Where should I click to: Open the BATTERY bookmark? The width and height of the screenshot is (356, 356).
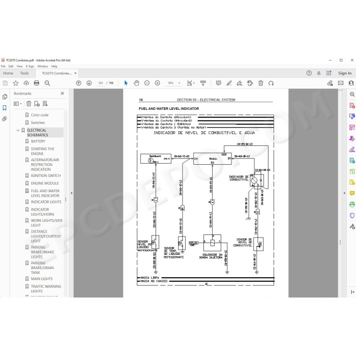(x=38, y=141)
